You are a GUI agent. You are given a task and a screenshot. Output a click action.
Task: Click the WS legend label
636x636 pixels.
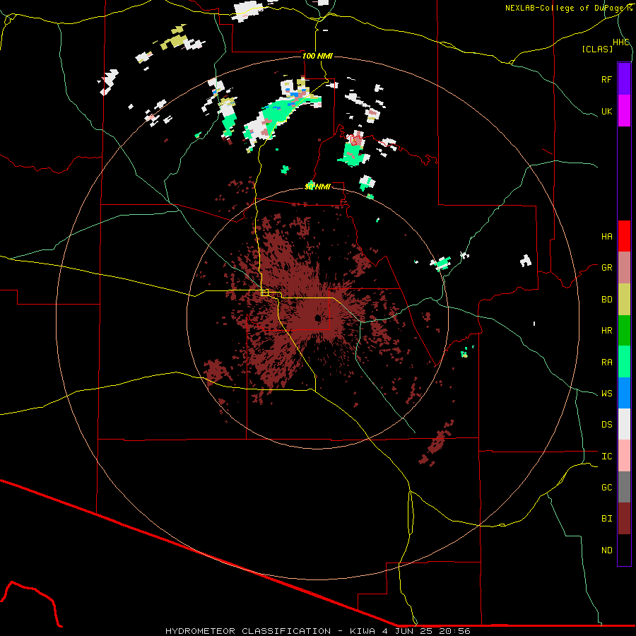606,393
